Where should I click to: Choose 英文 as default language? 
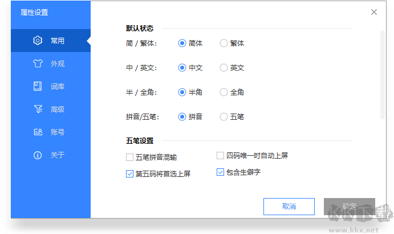[224, 68]
